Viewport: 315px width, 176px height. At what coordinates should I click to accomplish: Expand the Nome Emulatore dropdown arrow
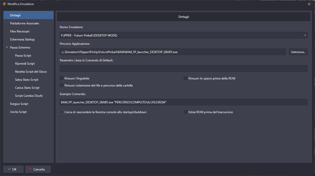pyautogui.click(x=305, y=35)
